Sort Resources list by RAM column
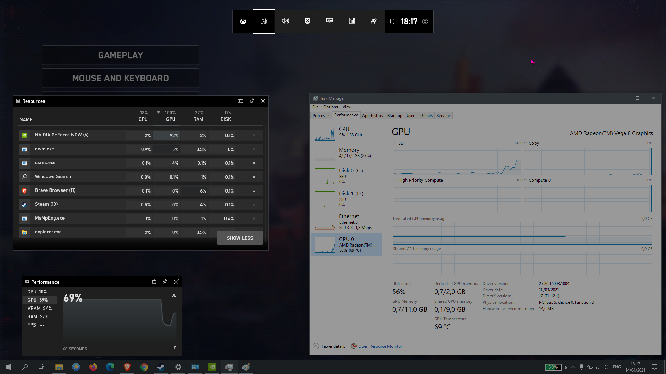Viewport: 666px width, 374px height. (x=198, y=116)
